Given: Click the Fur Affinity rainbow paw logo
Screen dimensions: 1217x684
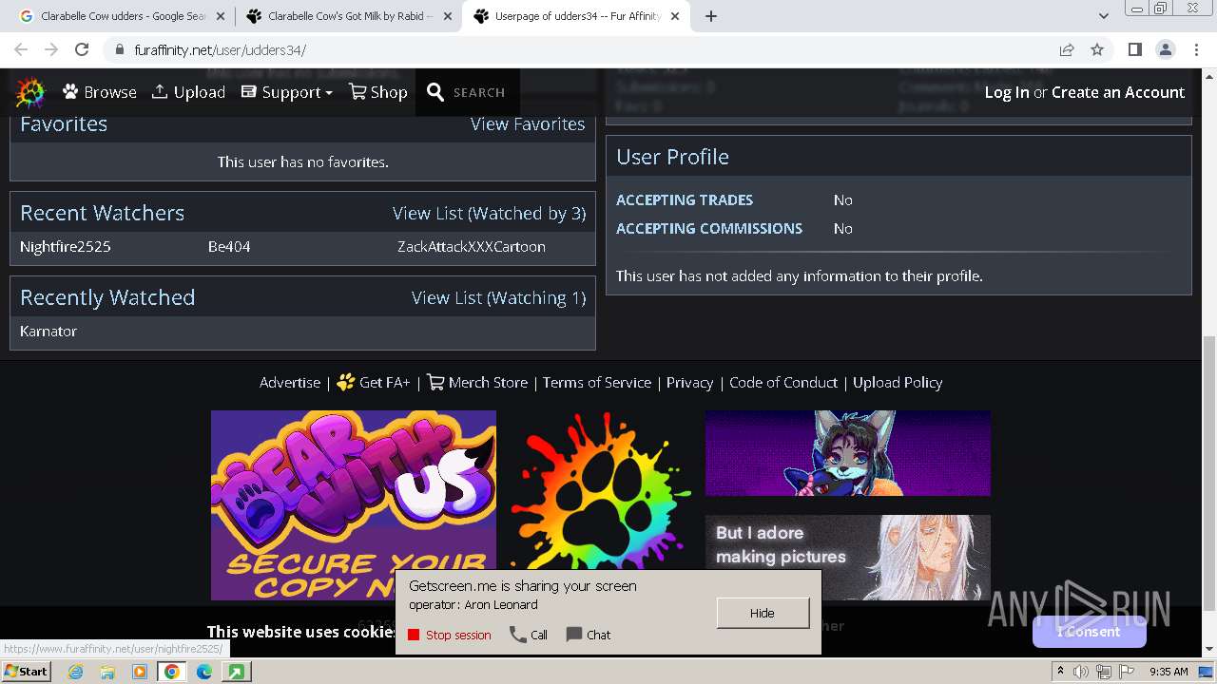Looking at the screenshot, I should [29, 92].
